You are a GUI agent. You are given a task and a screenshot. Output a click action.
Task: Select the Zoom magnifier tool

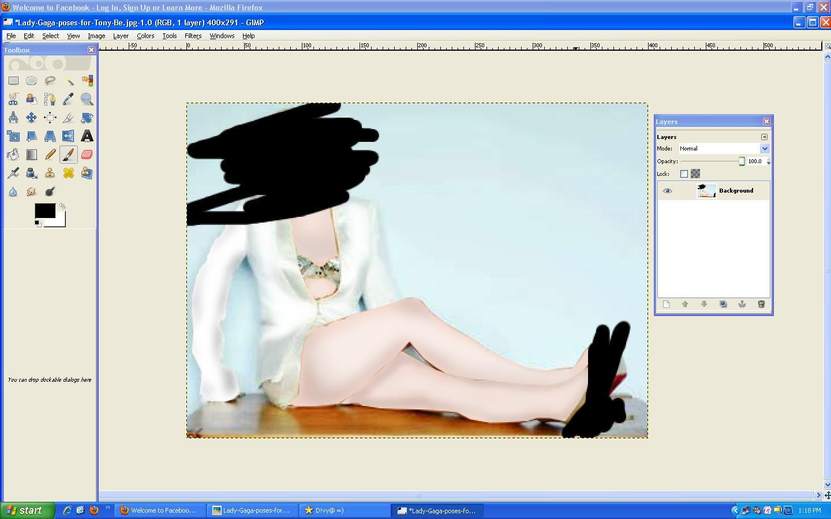tap(87, 99)
